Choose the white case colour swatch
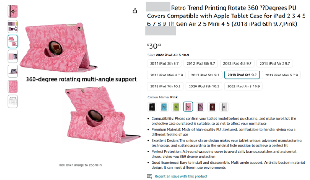 point(224,107)
